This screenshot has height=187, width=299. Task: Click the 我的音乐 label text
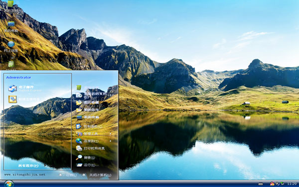[x=91, y=110]
